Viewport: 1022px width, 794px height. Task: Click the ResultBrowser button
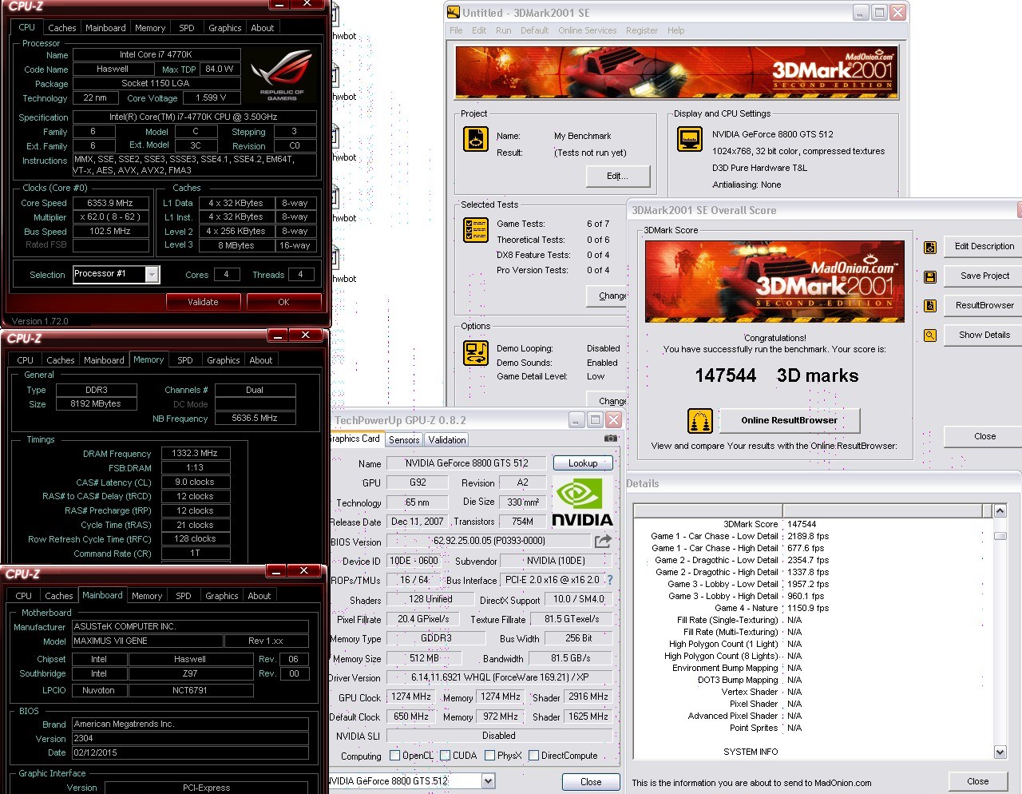point(984,305)
